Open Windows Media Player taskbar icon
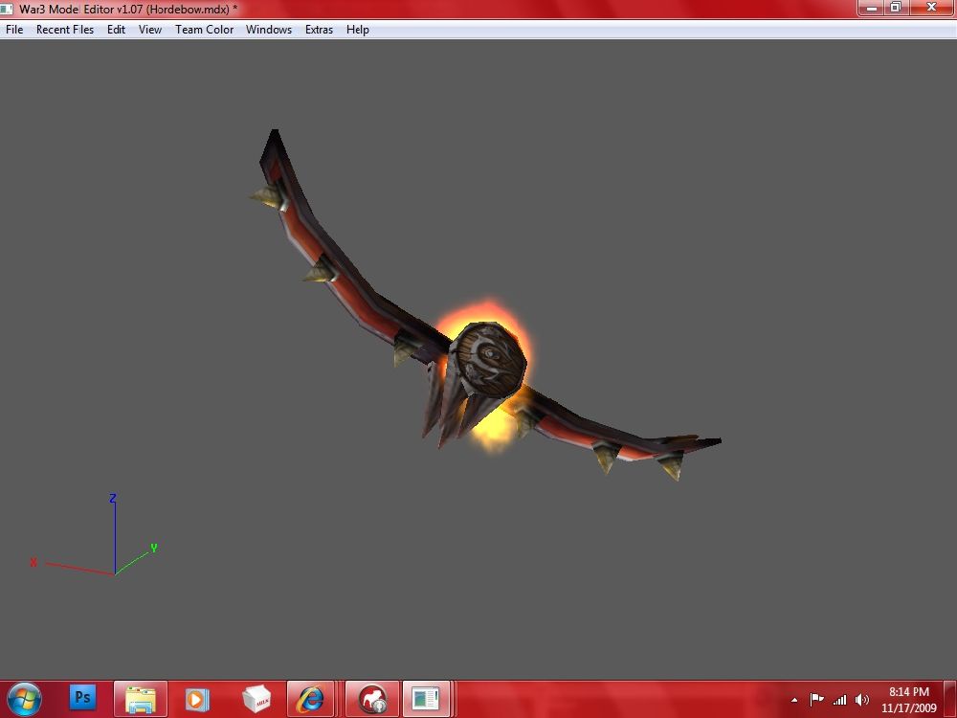 coord(197,699)
